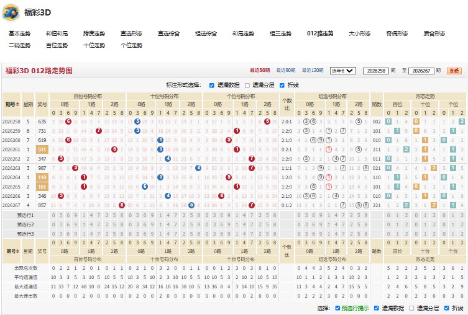The height and width of the screenshot is (315, 468).
Task: Click the 个位号码分布 top column header
Action: click(x=241, y=96)
